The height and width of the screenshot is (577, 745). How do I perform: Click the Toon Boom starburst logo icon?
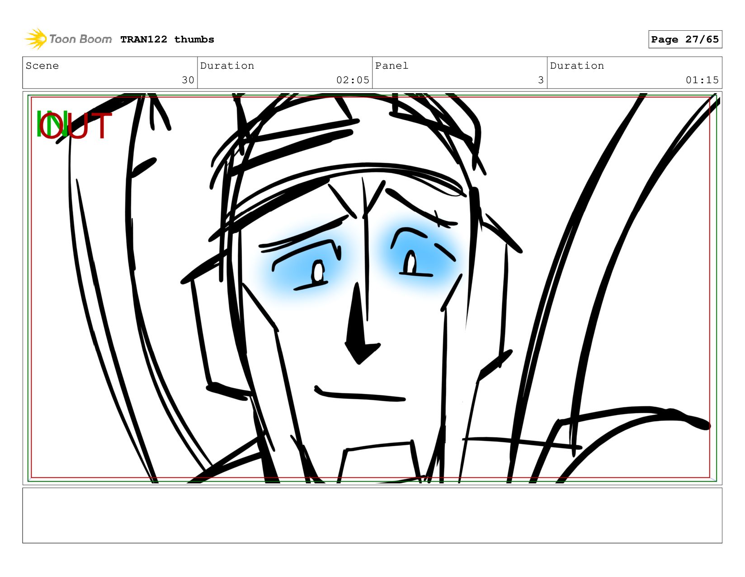(35, 39)
